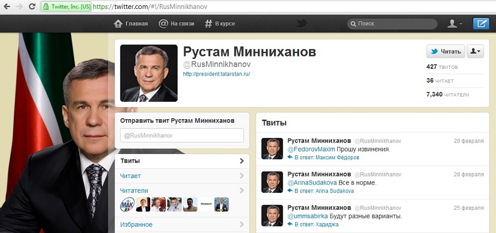
Task: Open the fifth follower avatar thumbnail
Action: [x=190, y=204]
